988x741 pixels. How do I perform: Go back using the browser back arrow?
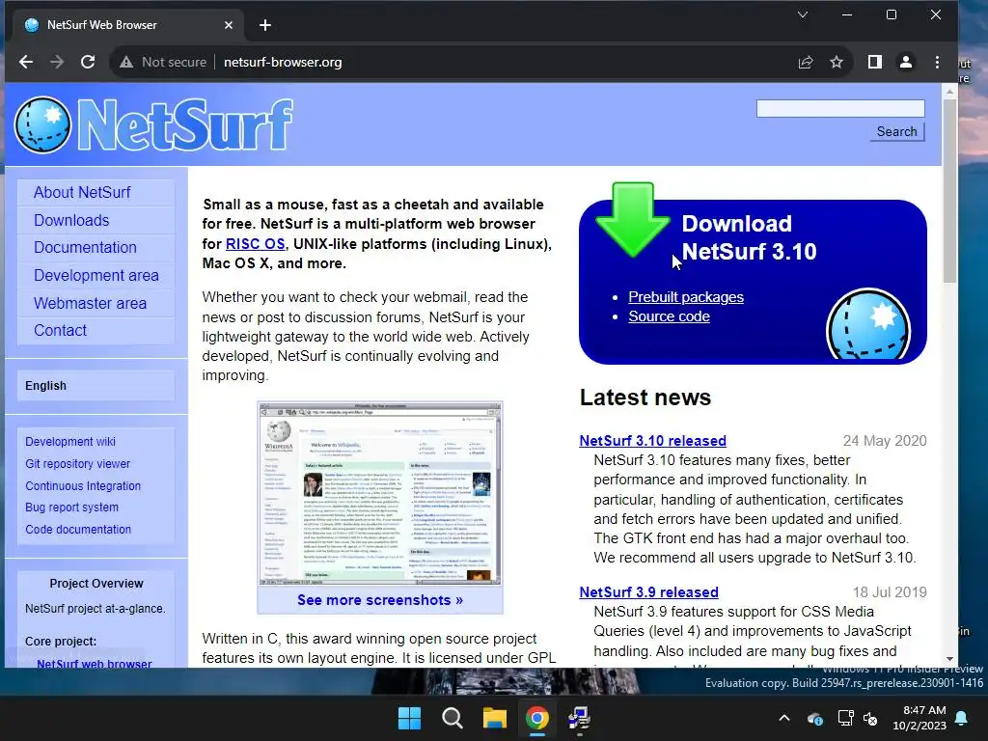pos(26,62)
